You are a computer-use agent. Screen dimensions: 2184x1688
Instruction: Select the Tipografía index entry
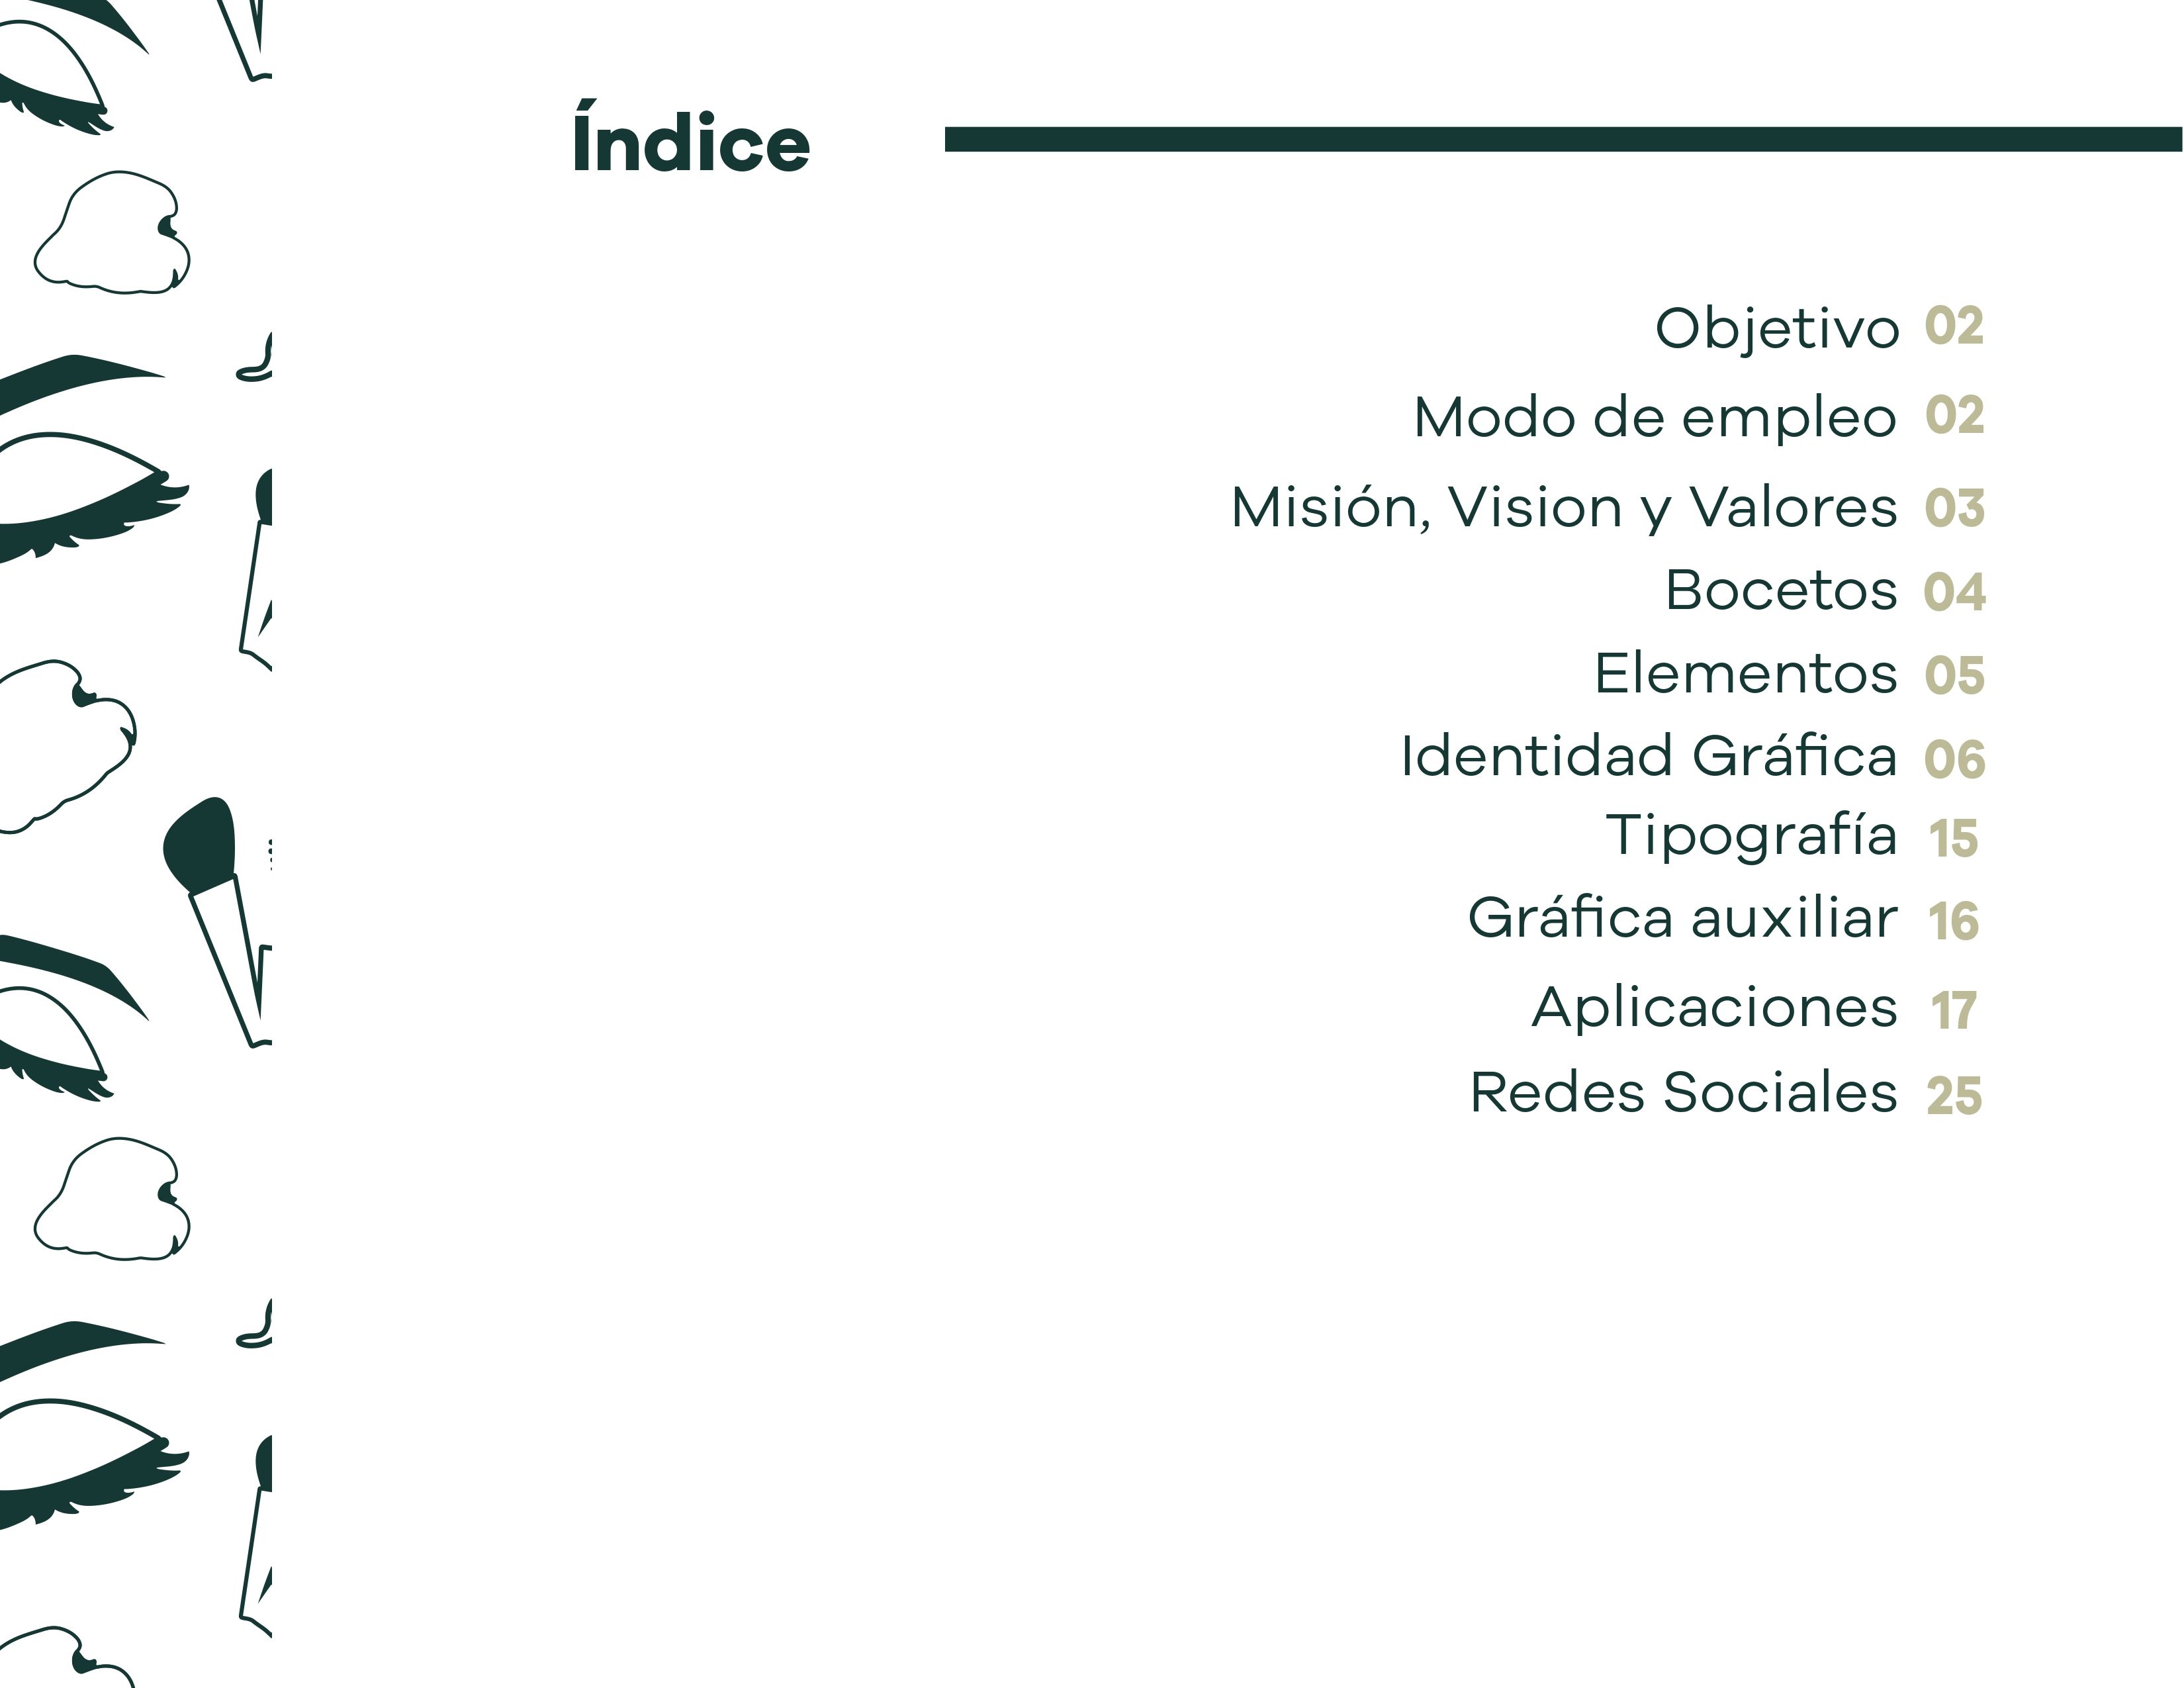[x=1750, y=836]
